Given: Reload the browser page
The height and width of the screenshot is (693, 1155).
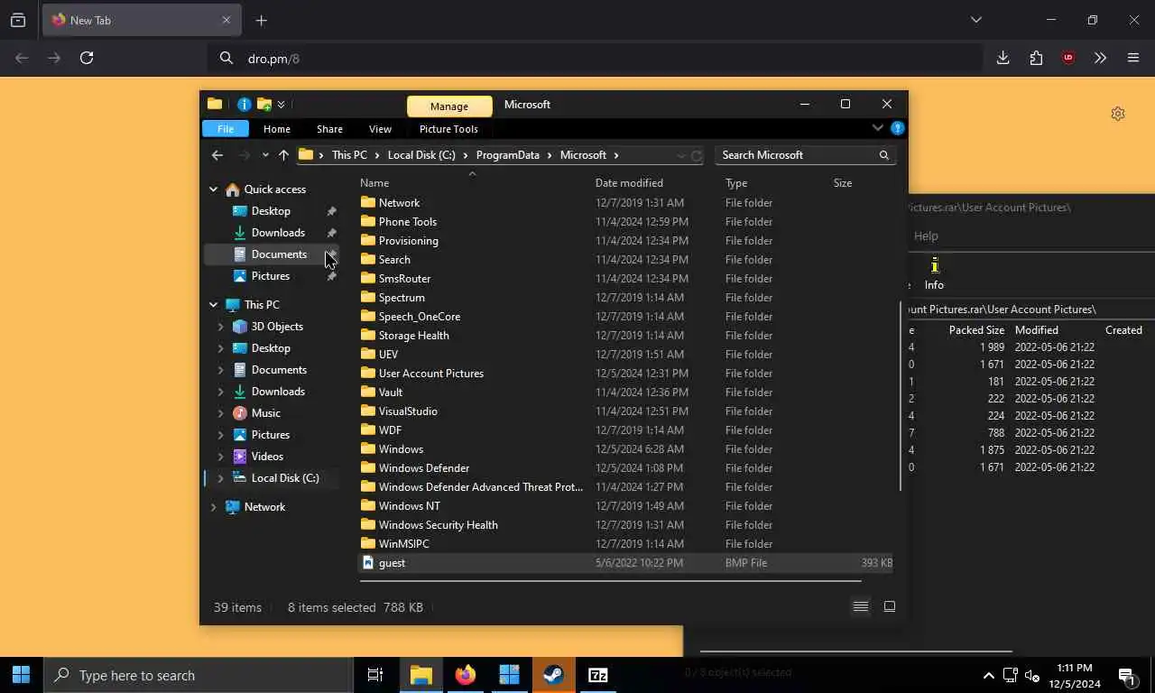Looking at the screenshot, I should pyautogui.click(x=87, y=58).
